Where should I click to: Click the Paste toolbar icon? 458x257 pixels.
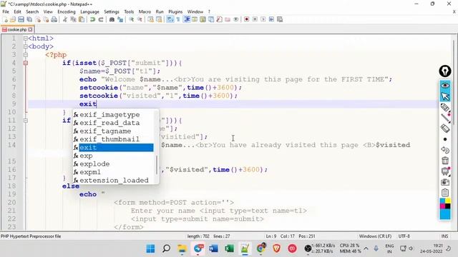pos(82,19)
